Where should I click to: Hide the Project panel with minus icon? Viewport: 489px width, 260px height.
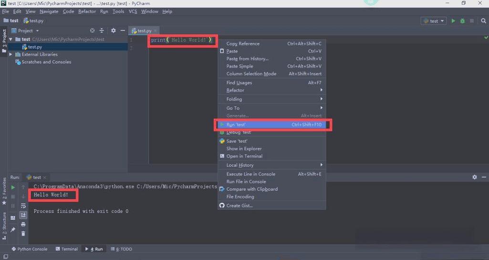tap(123, 31)
